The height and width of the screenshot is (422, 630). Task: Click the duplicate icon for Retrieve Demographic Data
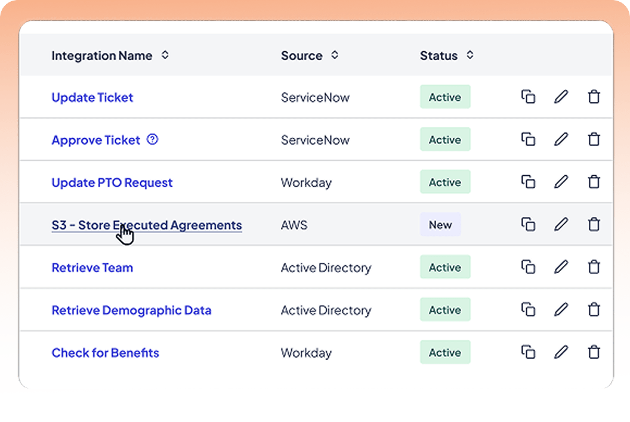(528, 309)
